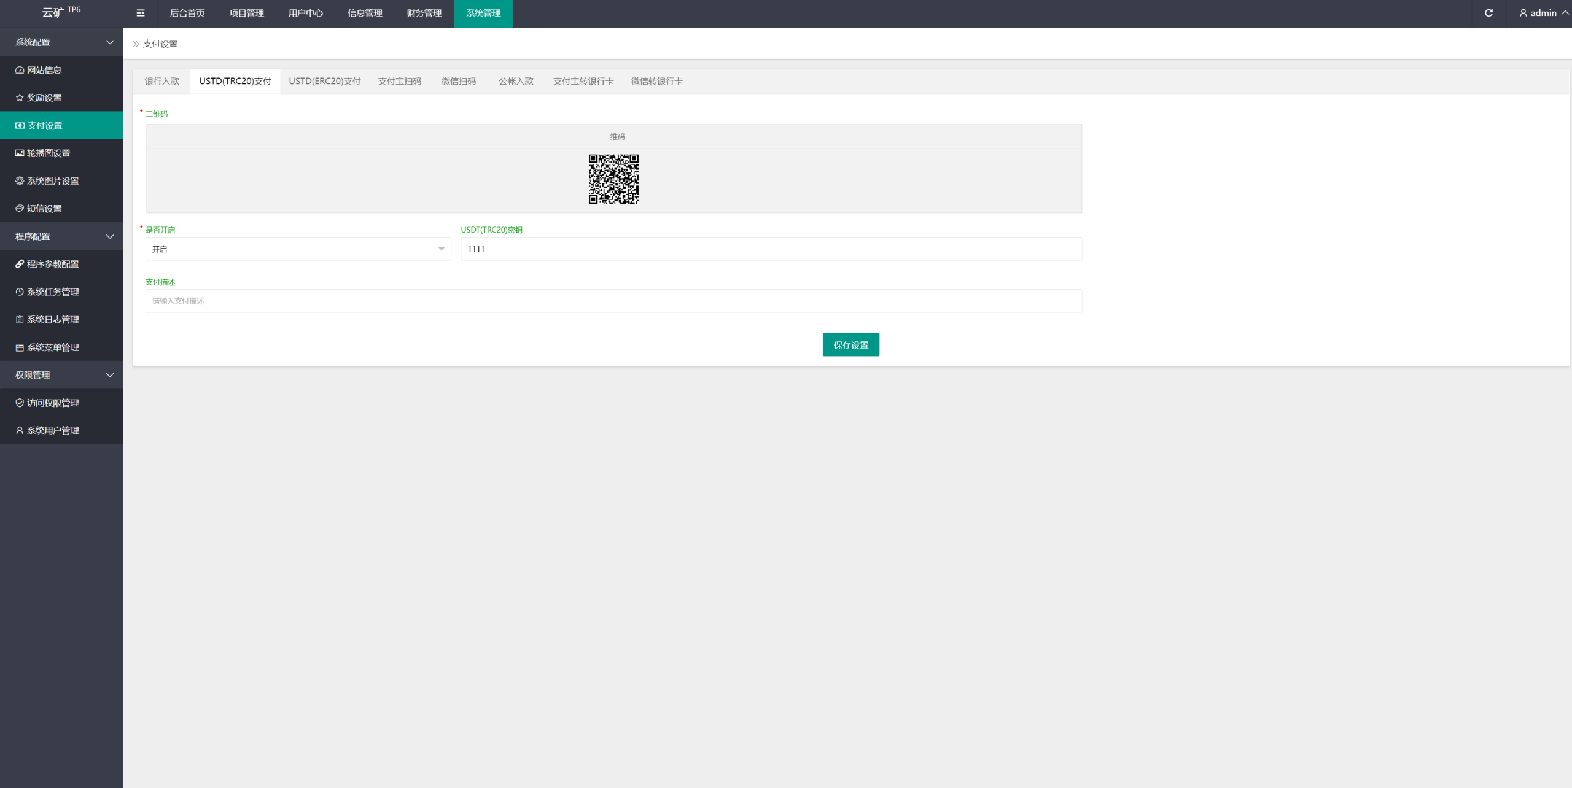Open 访问权限管理 shield item
Viewport: 1572px width, 788px height.
click(53, 403)
